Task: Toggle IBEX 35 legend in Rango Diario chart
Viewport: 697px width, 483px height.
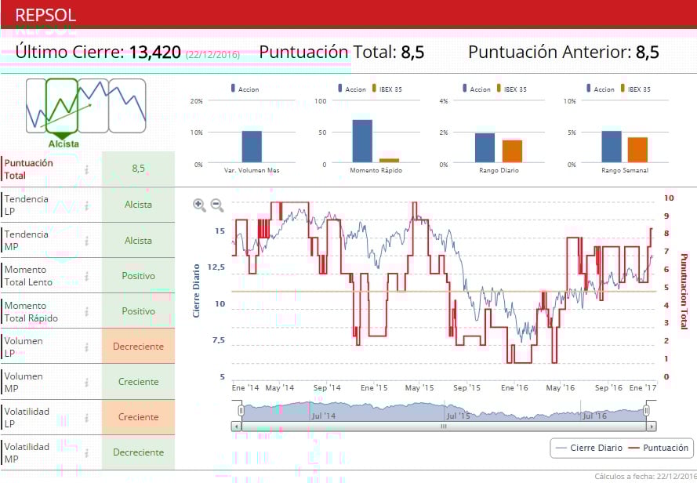Action: click(512, 89)
